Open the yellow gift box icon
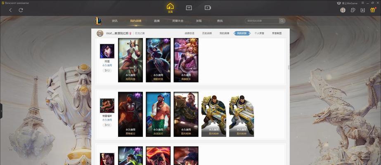Screen dimensions: 381x165 tap(373, 10)
